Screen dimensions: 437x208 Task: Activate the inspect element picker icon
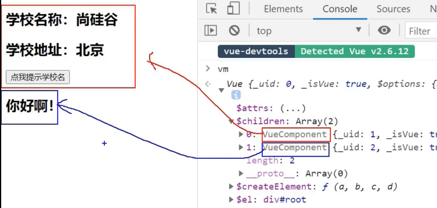click(x=211, y=9)
